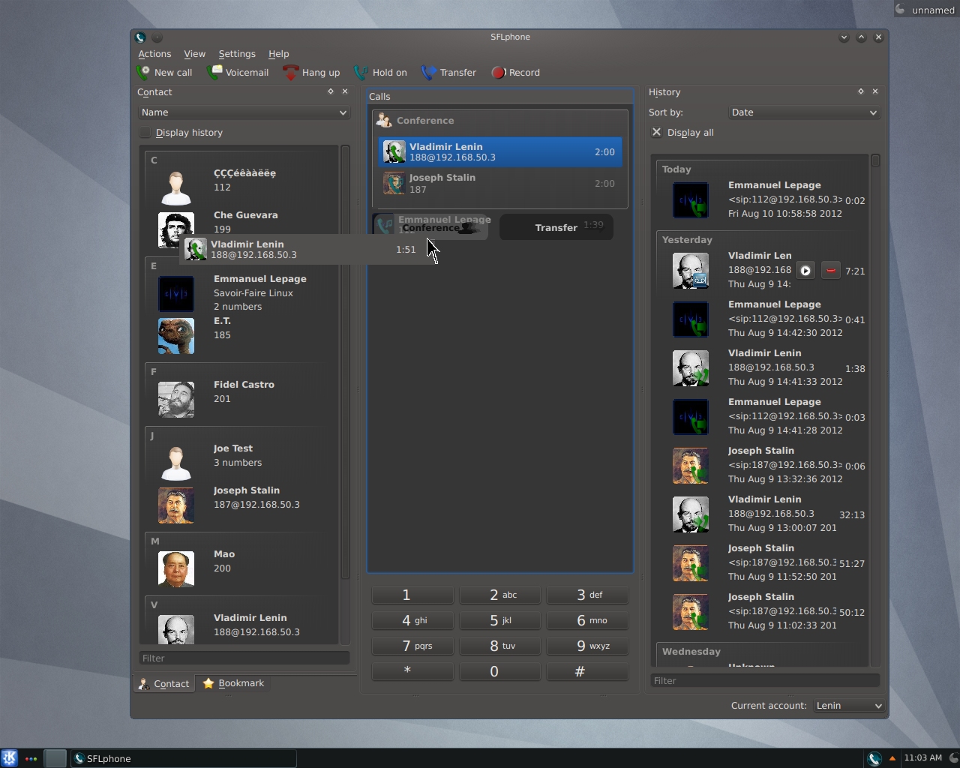
Task: Select Vladimir Lenin call in conference
Action: coord(500,151)
